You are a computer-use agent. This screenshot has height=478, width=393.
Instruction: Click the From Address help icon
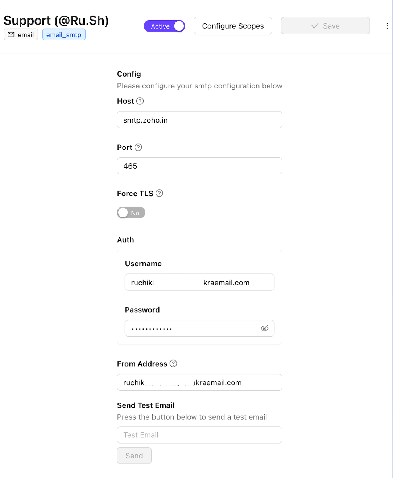click(173, 363)
